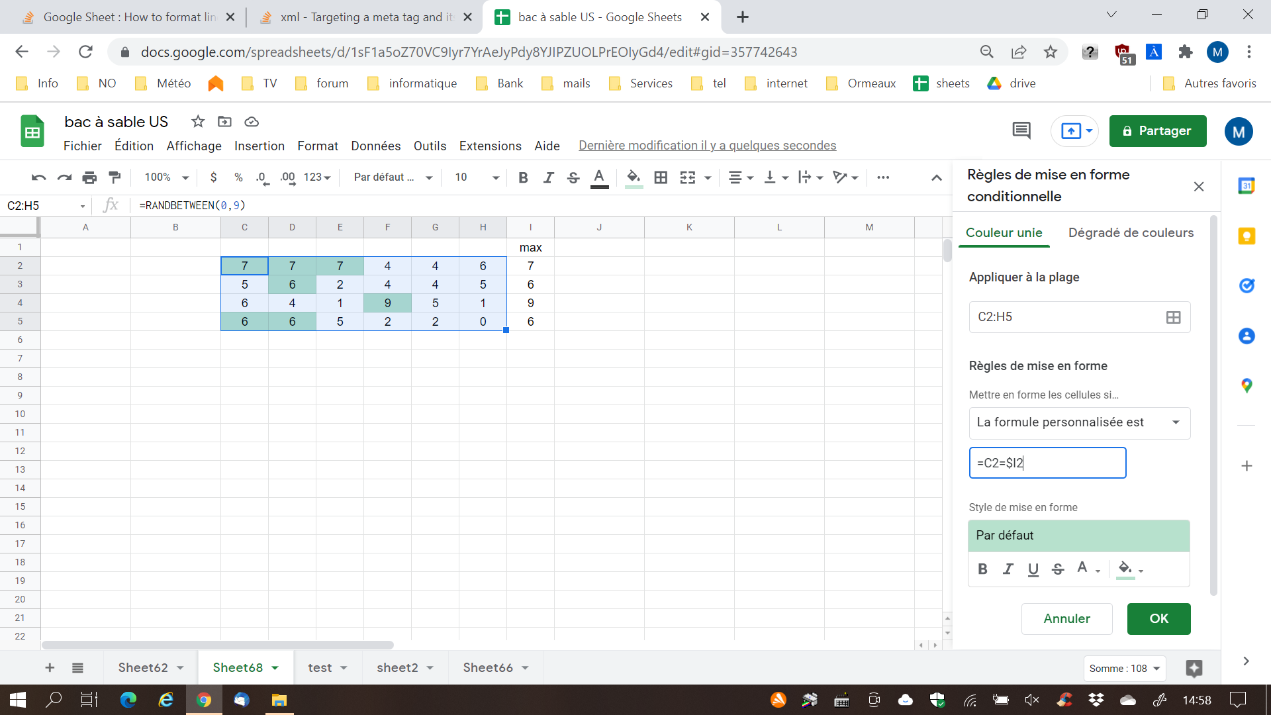Star the document bac à sable US
This screenshot has height=715, width=1271.
point(197,122)
